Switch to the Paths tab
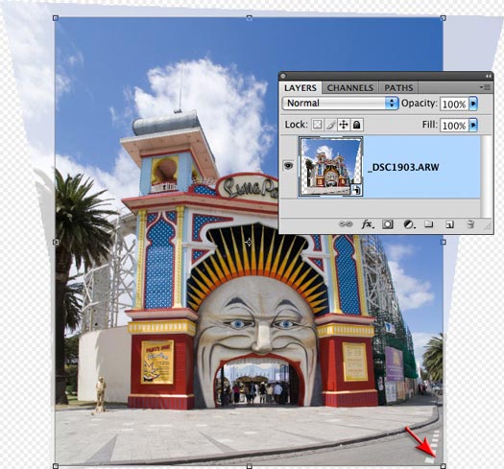 pos(398,87)
